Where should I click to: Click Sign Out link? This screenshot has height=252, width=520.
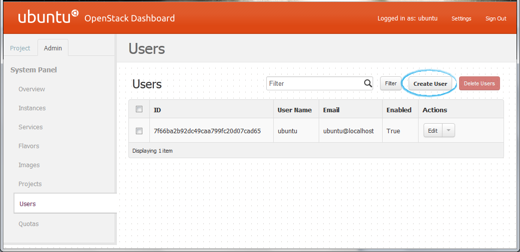pyautogui.click(x=496, y=18)
